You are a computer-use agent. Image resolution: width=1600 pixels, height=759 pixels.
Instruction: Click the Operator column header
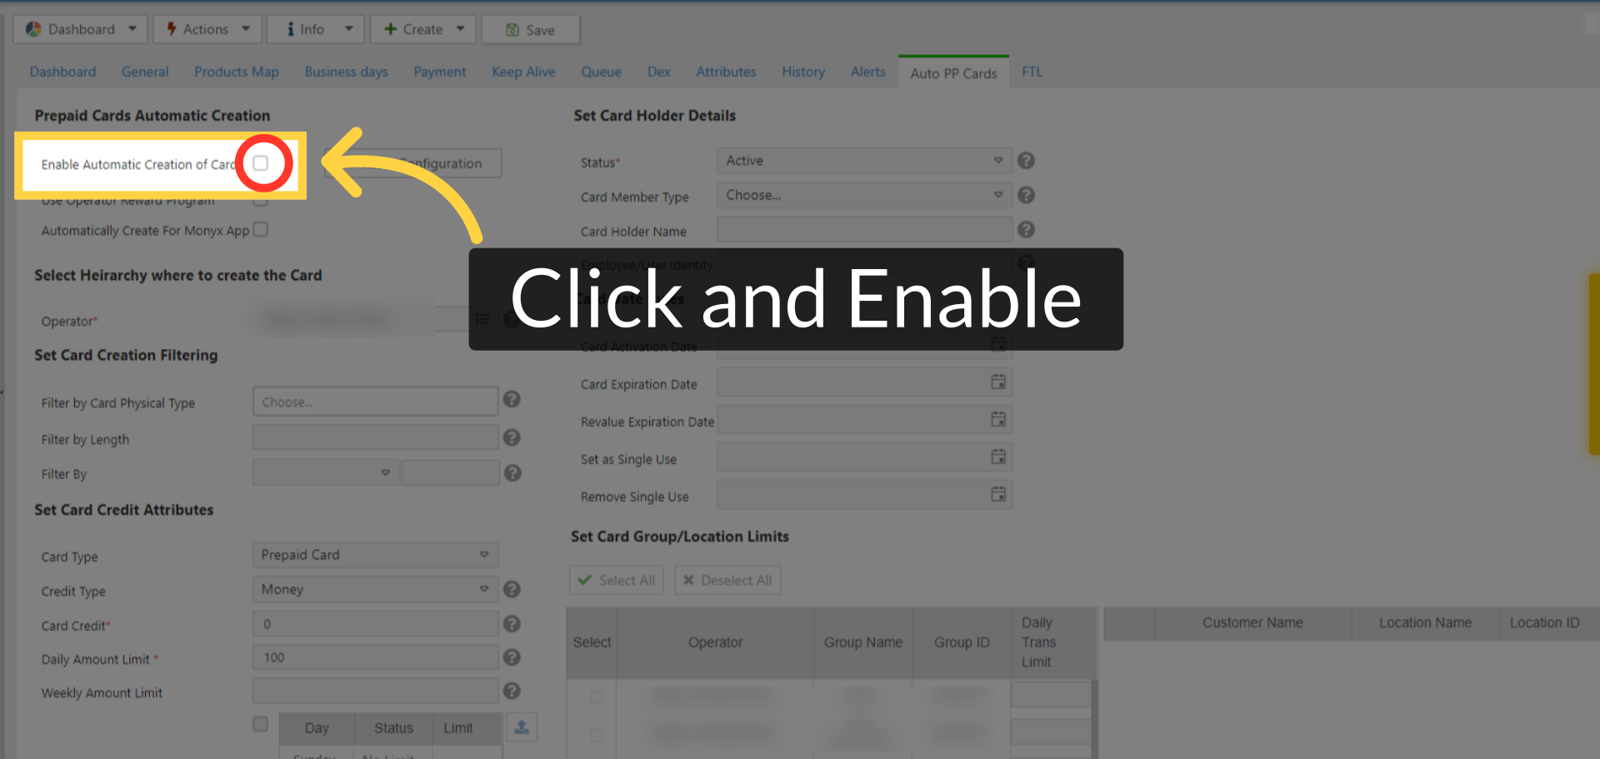coord(715,642)
